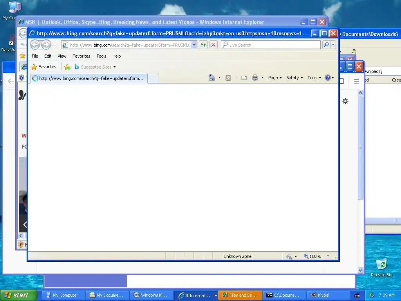
Task: Click the MSN window favorites star icon
Action: [x=22, y=56]
